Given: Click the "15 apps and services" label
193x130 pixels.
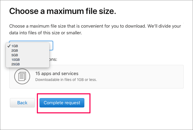Looking at the screenshot, I should (x=57, y=73).
